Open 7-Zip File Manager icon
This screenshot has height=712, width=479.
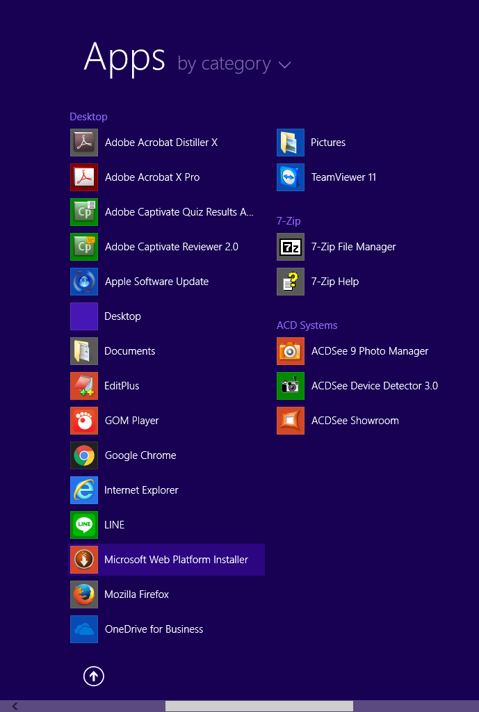click(x=291, y=247)
